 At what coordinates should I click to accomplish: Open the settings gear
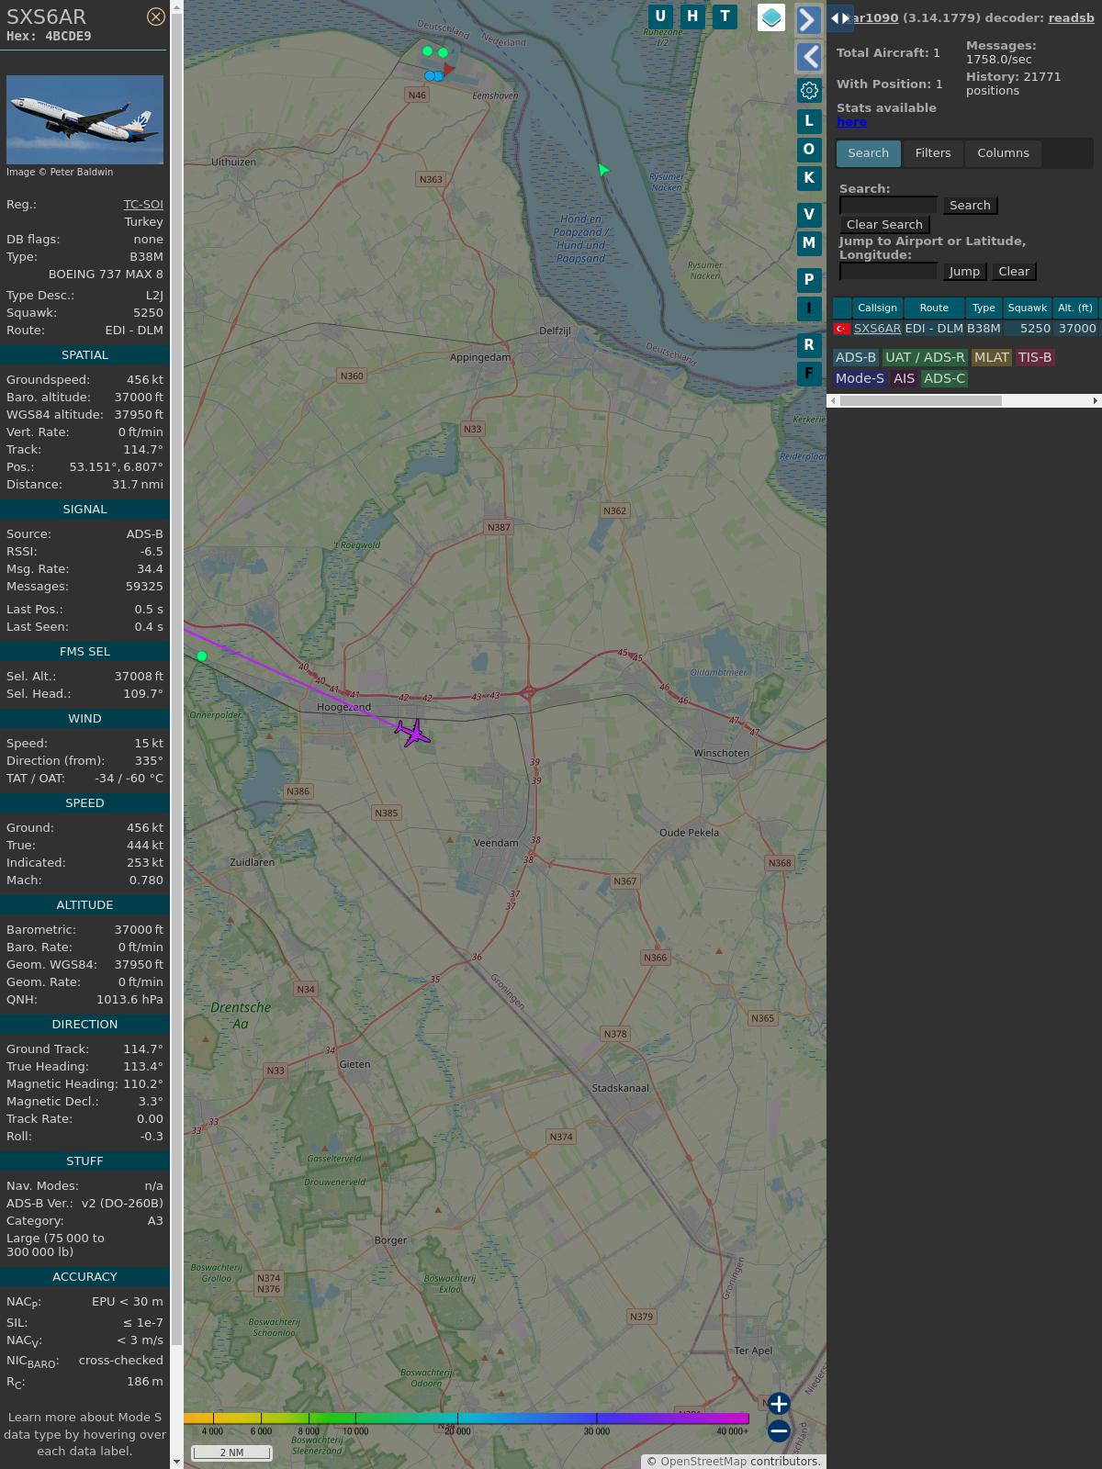click(809, 90)
